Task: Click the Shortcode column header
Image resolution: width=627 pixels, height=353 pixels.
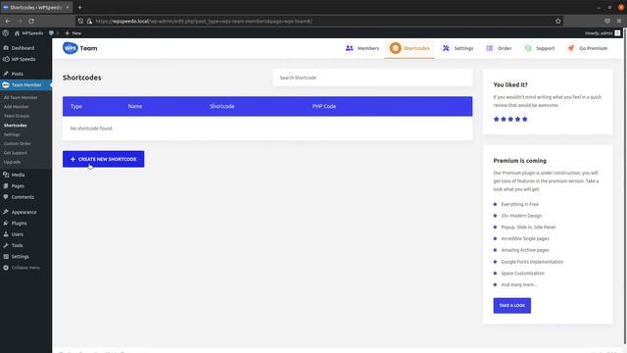Action: [222, 107]
